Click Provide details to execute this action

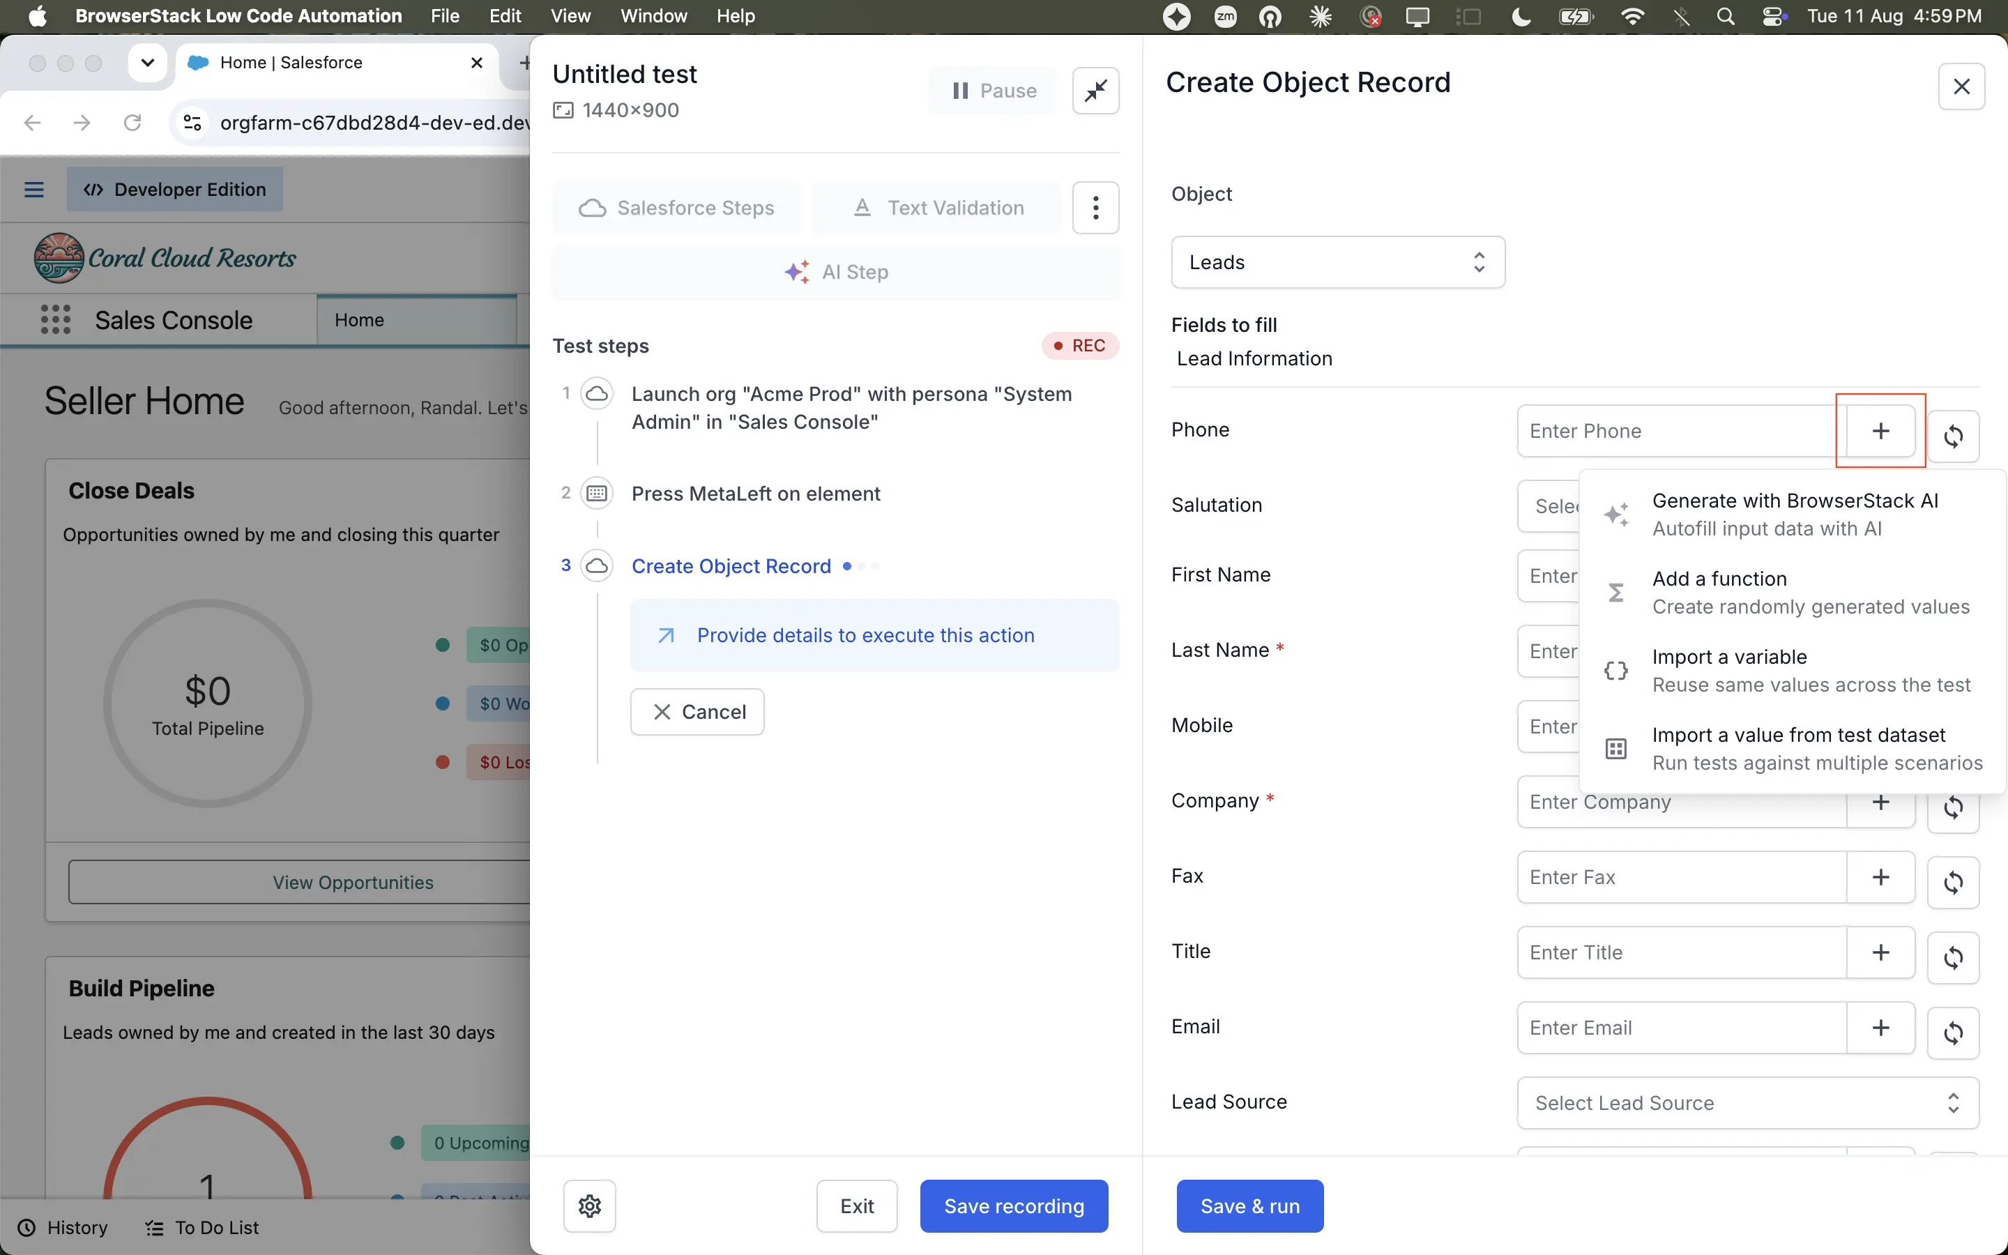coord(874,635)
